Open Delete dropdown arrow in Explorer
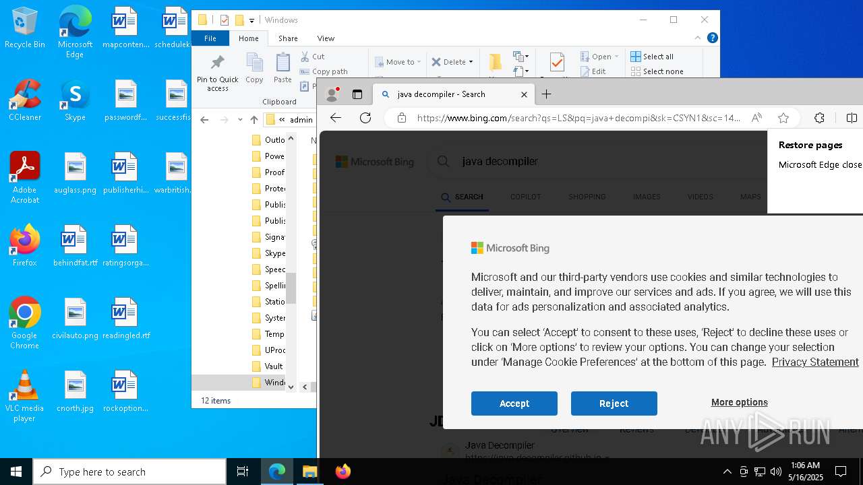 (x=471, y=62)
